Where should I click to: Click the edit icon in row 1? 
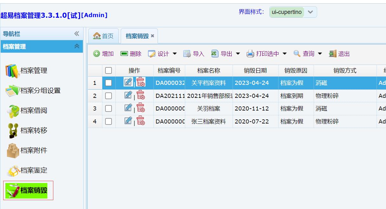click(x=128, y=82)
